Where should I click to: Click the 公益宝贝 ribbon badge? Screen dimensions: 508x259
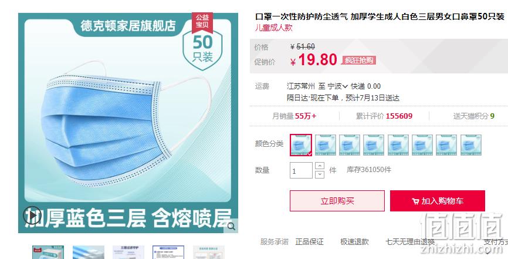tap(202, 22)
